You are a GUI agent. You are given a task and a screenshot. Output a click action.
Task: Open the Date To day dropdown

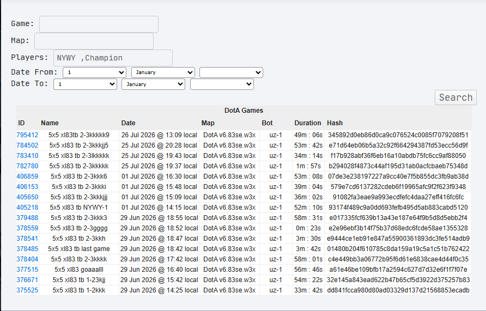coord(85,84)
